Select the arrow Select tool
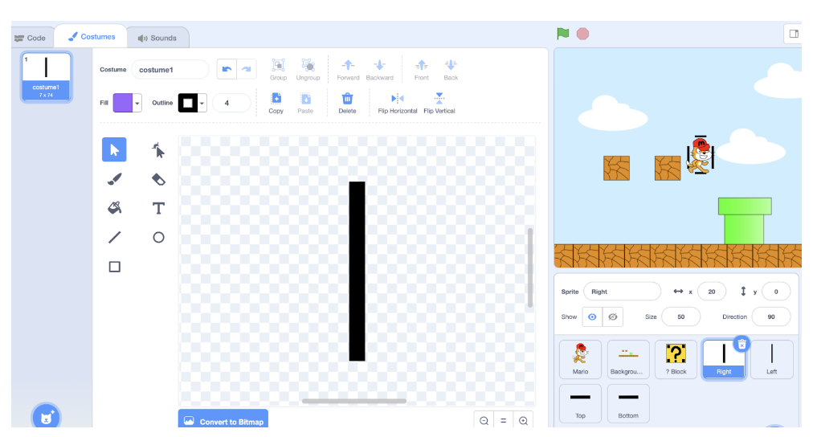 coord(114,149)
